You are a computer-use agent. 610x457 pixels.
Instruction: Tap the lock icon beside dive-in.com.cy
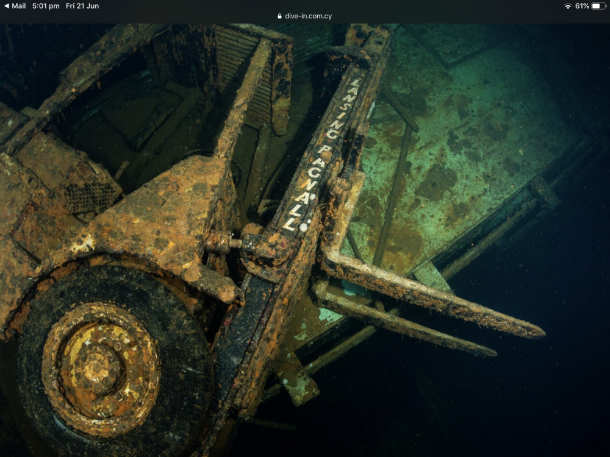click(x=280, y=16)
